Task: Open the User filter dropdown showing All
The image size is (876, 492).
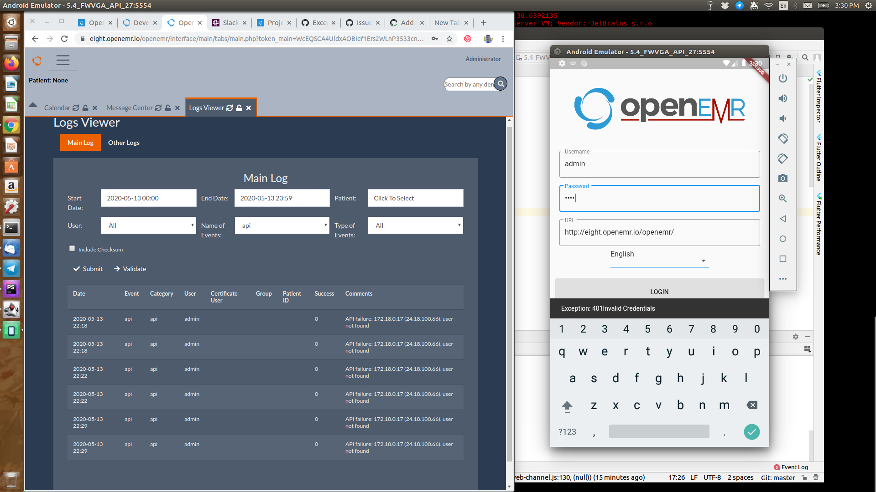Action: [x=148, y=225]
